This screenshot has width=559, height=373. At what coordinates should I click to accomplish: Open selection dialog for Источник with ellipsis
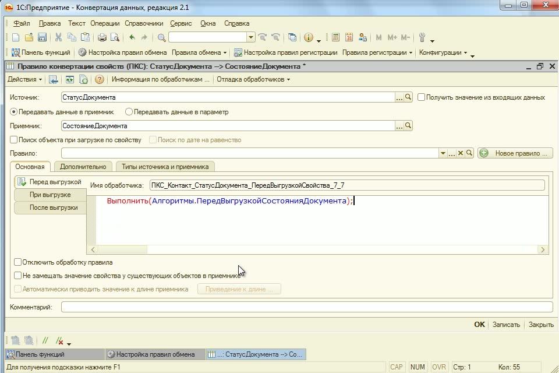[x=399, y=97]
